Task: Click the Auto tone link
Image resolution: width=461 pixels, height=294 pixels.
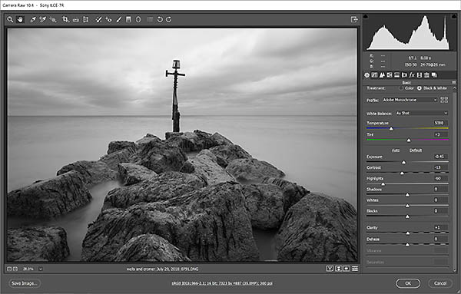Action: [396, 150]
